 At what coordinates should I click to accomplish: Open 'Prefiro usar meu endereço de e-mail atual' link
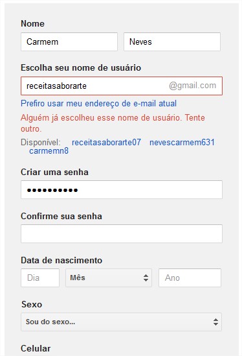(x=98, y=104)
